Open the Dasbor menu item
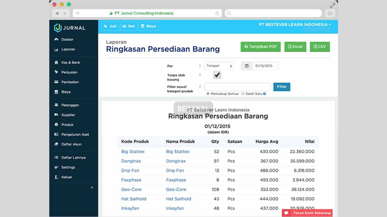Image resolution: width=387 pixels, height=217 pixels. tap(67, 40)
